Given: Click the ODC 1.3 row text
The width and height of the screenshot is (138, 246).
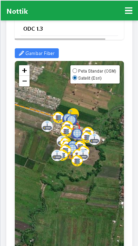Looking at the screenshot, I should tap(33, 29).
